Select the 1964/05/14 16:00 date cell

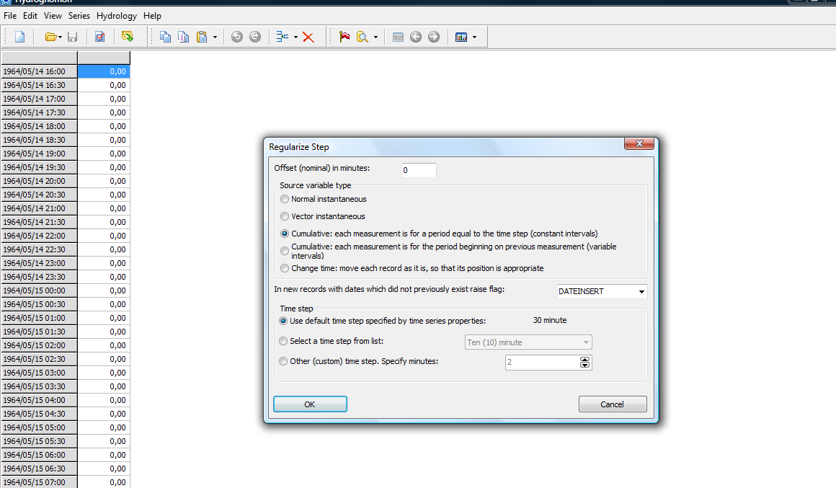pos(40,71)
